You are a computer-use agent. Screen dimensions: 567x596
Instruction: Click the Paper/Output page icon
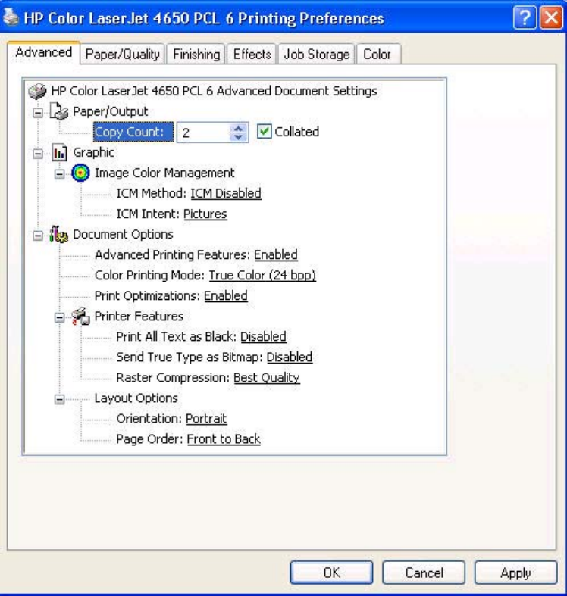[x=59, y=111]
